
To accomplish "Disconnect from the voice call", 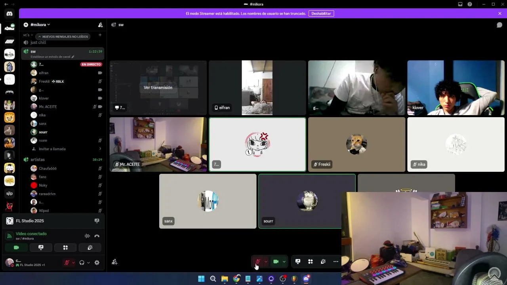I will [97, 236].
